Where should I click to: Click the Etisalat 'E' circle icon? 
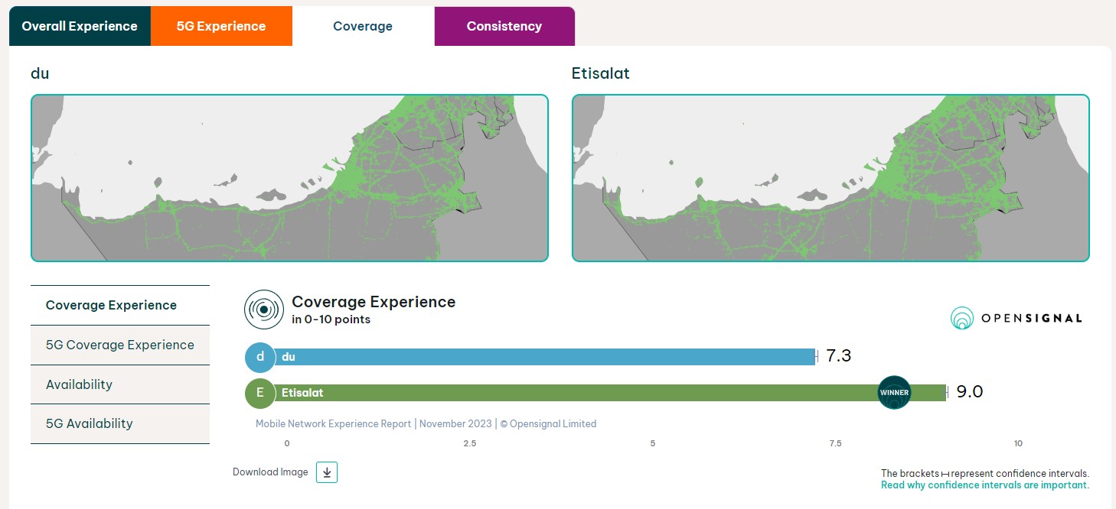pos(260,393)
